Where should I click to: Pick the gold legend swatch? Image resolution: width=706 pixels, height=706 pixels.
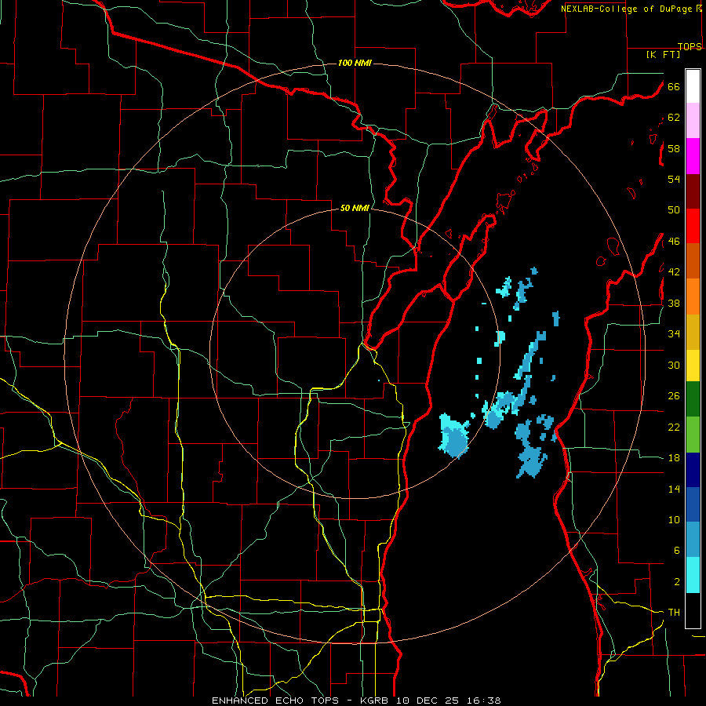click(x=693, y=332)
